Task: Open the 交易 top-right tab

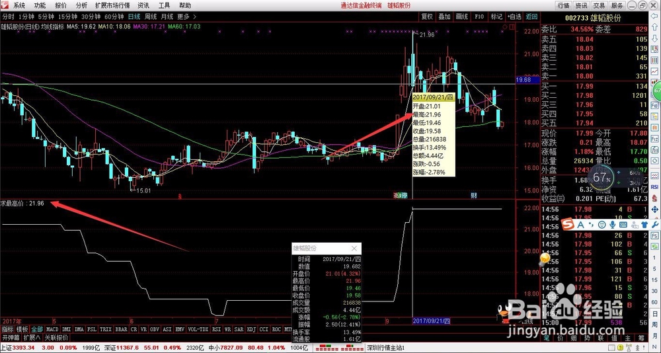Action: pos(599,5)
